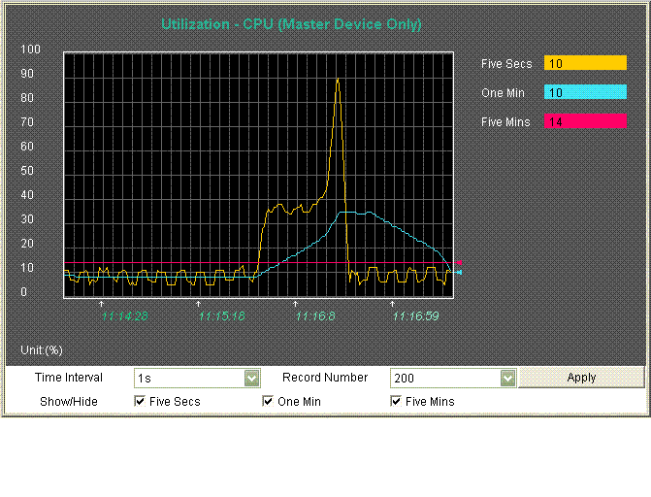Image resolution: width=651 pixels, height=497 pixels.
Task: Click the 100 label on the Y-axis
Action: pos(30,50)
